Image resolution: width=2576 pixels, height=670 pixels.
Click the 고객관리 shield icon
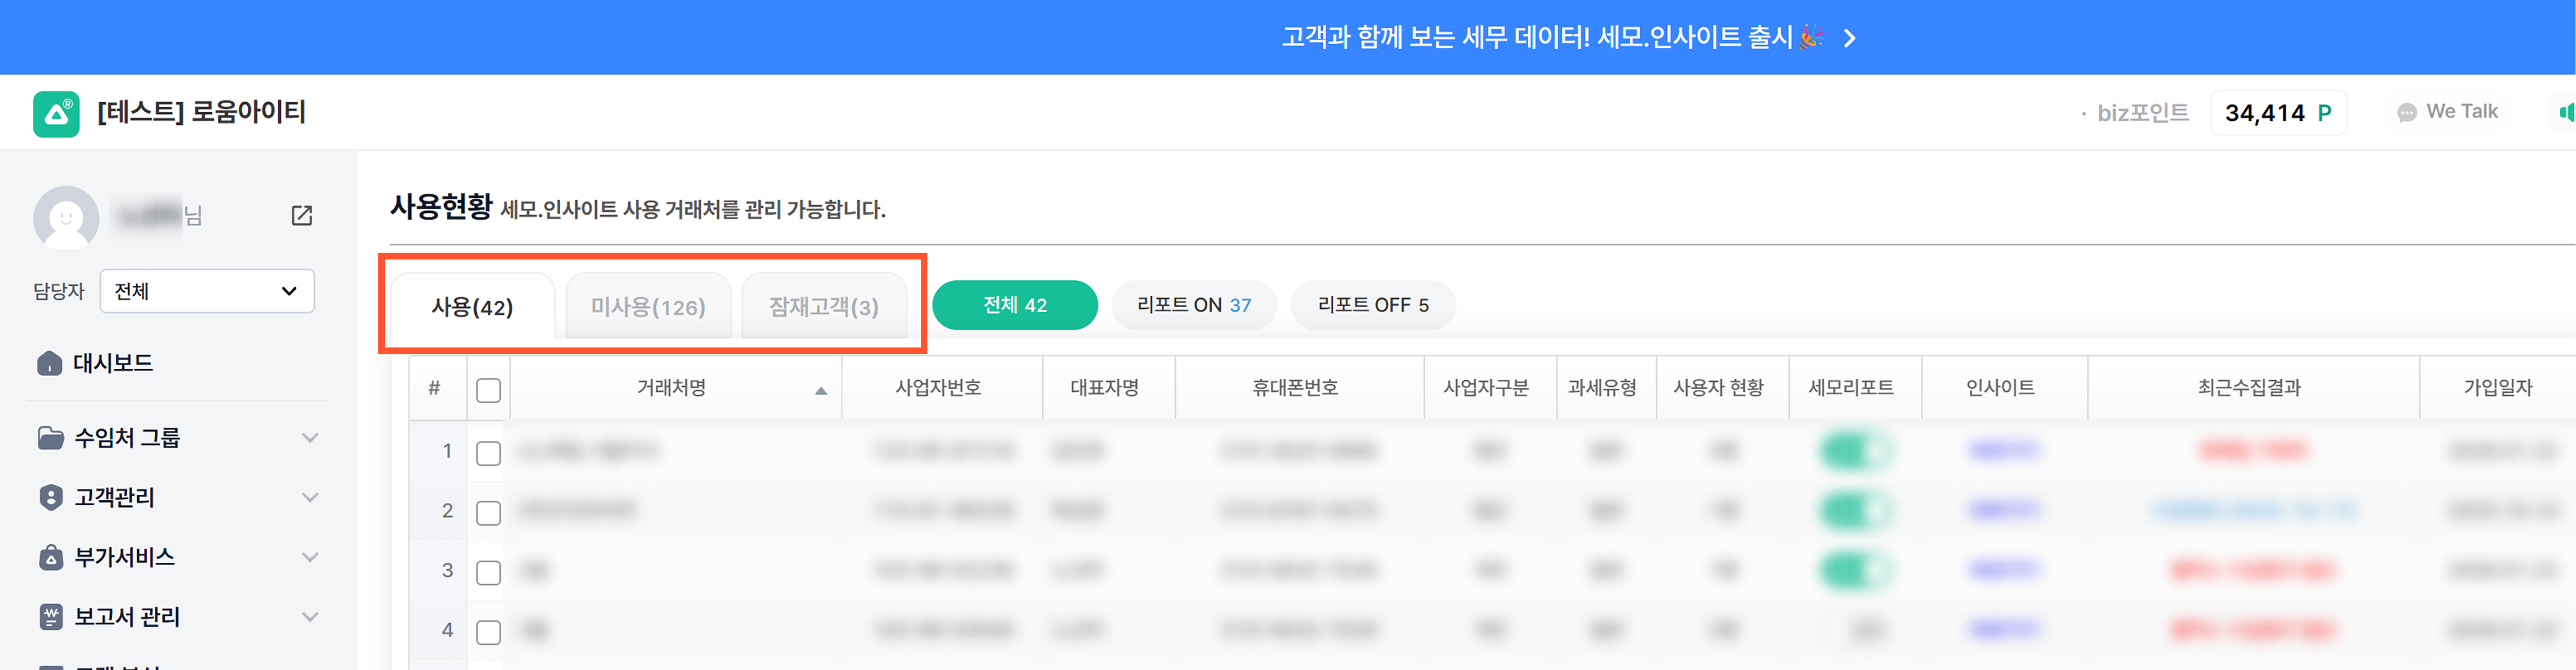pos(50,497)
